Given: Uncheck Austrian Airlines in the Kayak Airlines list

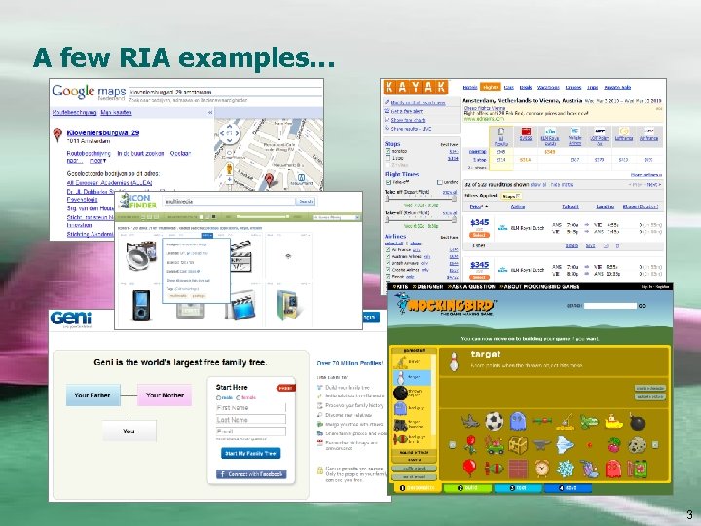Looking at the screenshot, I should click(388, 257).
